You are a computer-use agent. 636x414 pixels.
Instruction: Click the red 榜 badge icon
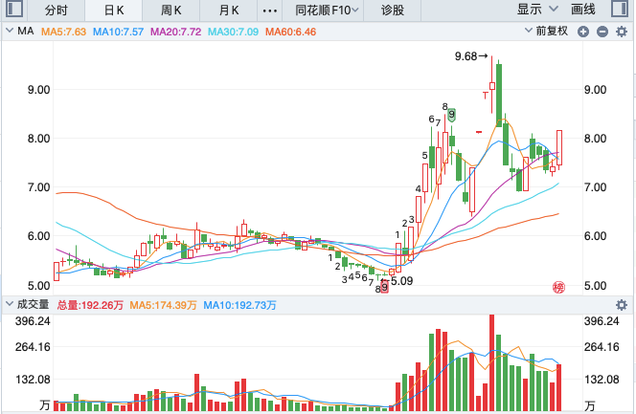[559, 288]
